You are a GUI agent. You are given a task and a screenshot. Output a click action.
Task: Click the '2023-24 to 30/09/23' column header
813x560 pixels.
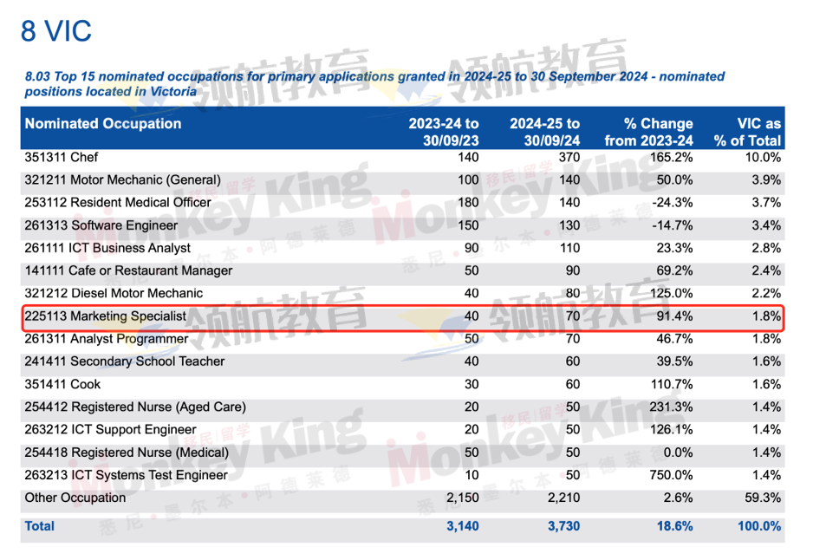tap(444, 132)
